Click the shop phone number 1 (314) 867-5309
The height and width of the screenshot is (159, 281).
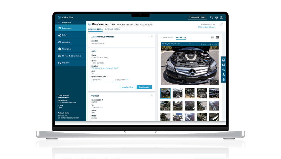[98, 63]
